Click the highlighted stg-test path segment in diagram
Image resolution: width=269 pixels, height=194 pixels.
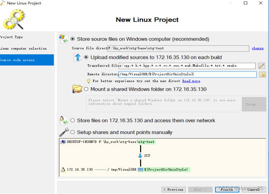pos(146,142)
